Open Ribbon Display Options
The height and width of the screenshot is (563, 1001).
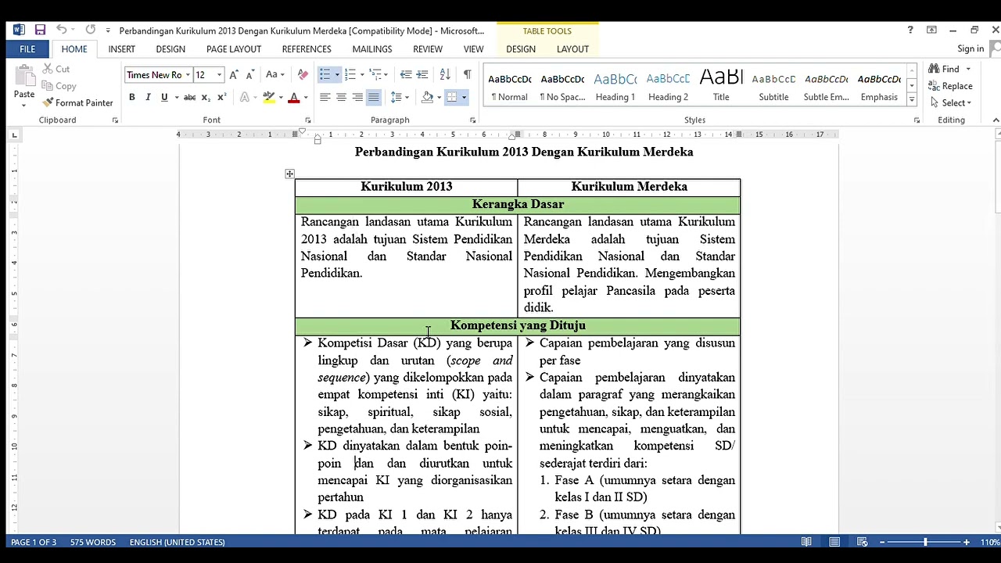[x=931, y=30]
